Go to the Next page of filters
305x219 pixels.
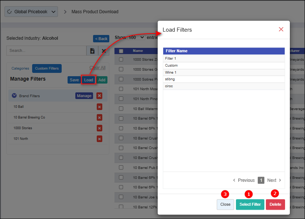click(x=274, y=180)
